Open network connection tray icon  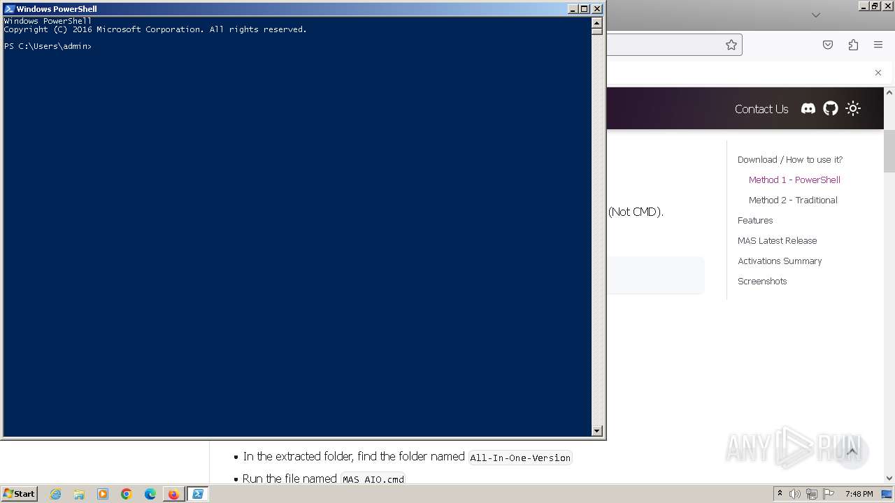pos(812,494)
